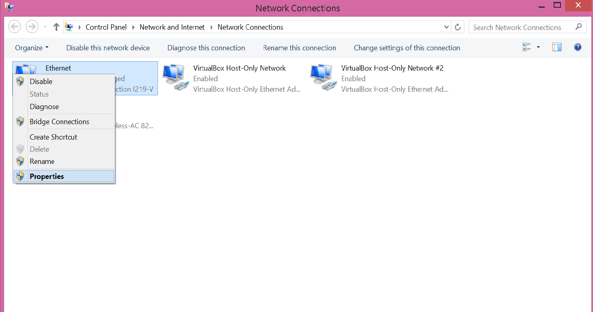Expand the view options dropdown arrow
Viewport: 593px width, 312px height.
539,47
